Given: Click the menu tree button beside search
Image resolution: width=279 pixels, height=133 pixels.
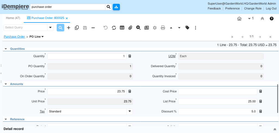Looking at the screenshot, I should point(116,7).
